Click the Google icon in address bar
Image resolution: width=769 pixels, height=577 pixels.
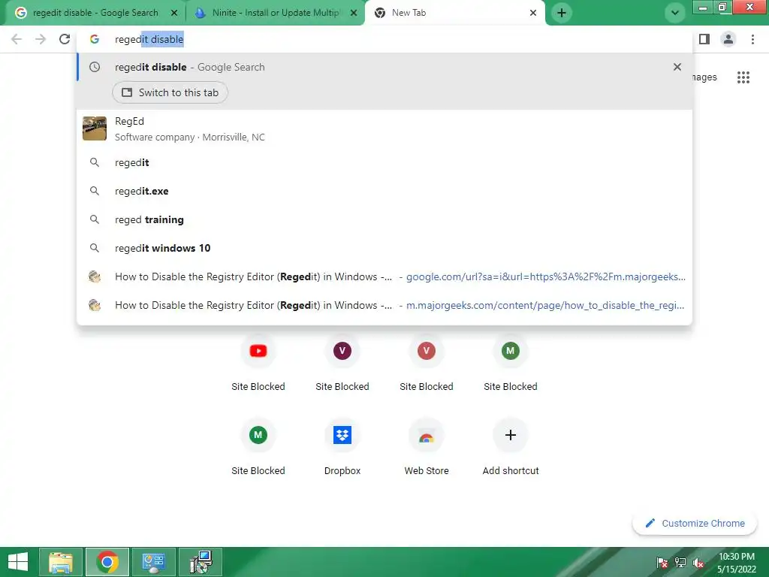point(95,39)
